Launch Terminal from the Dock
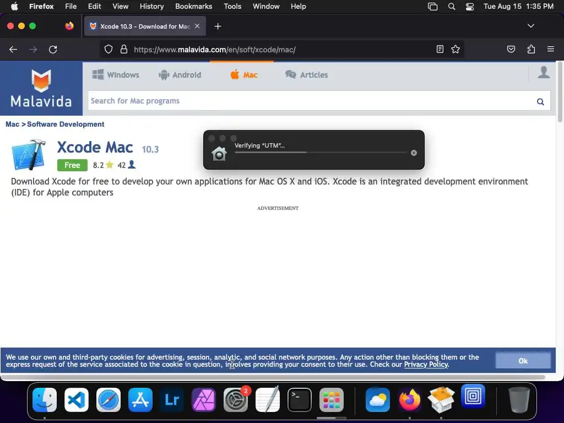Viewport: 564px width, 423px height. (299, 400)
